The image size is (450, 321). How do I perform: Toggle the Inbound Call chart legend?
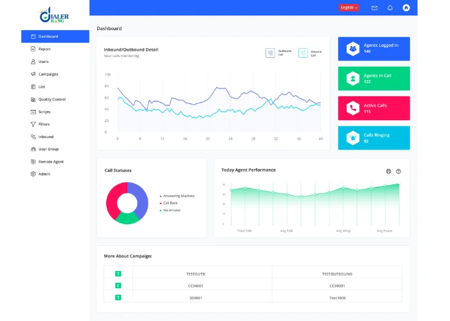click(310, 53)
